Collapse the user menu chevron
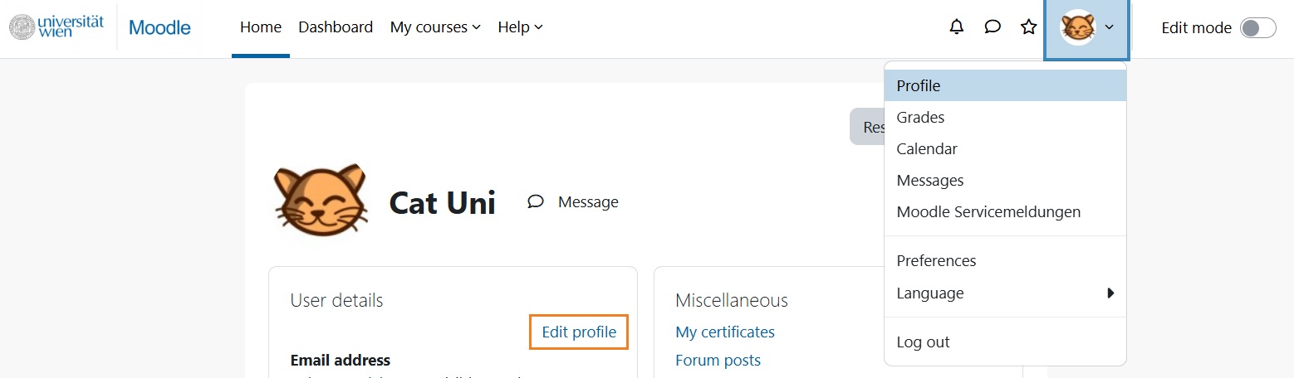Viewport: 1294px width, 378px height. 1110,27
